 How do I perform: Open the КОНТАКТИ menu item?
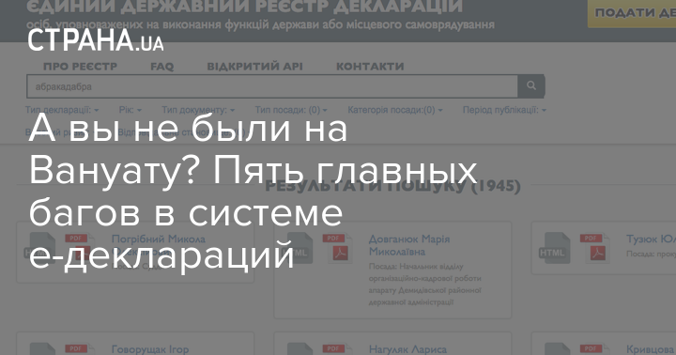point(370,67)
